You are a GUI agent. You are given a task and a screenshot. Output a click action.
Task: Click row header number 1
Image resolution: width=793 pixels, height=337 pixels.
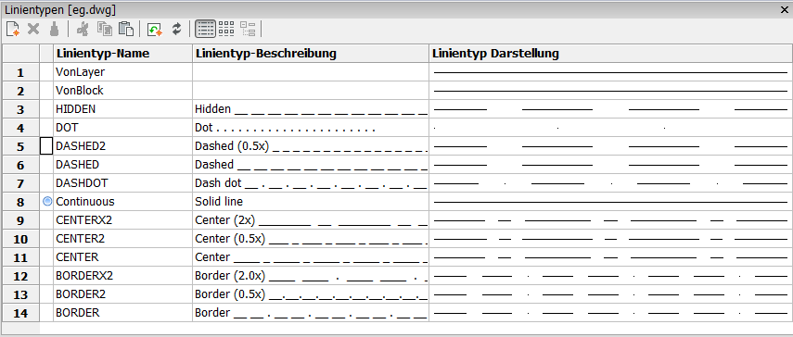(x=20, y=72)
